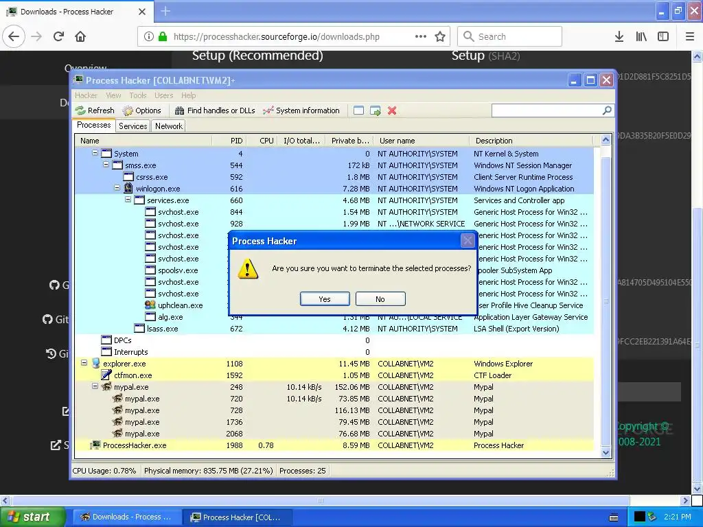
Task: Collapse the explorer.exe tree node
Action: (x=84, y=362)
